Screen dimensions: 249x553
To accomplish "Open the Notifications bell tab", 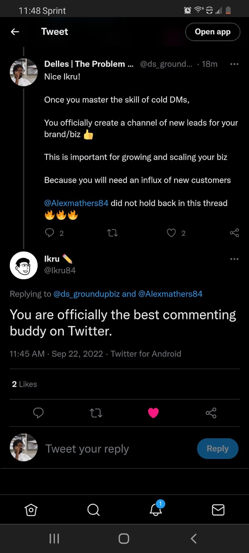I will click(x=156, y=510).
